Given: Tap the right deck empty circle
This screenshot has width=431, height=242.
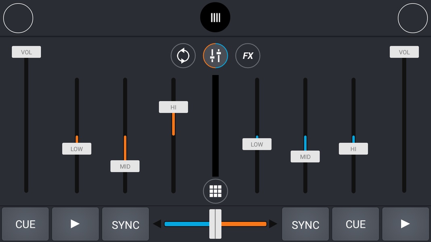Looking at the screenshot, I should point(413,18).
